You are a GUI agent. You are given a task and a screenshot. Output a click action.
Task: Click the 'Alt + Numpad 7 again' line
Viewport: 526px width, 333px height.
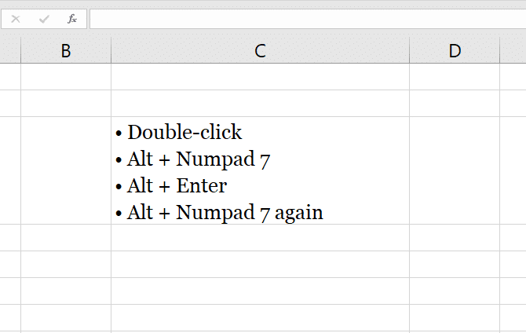(x=219, y=213)
